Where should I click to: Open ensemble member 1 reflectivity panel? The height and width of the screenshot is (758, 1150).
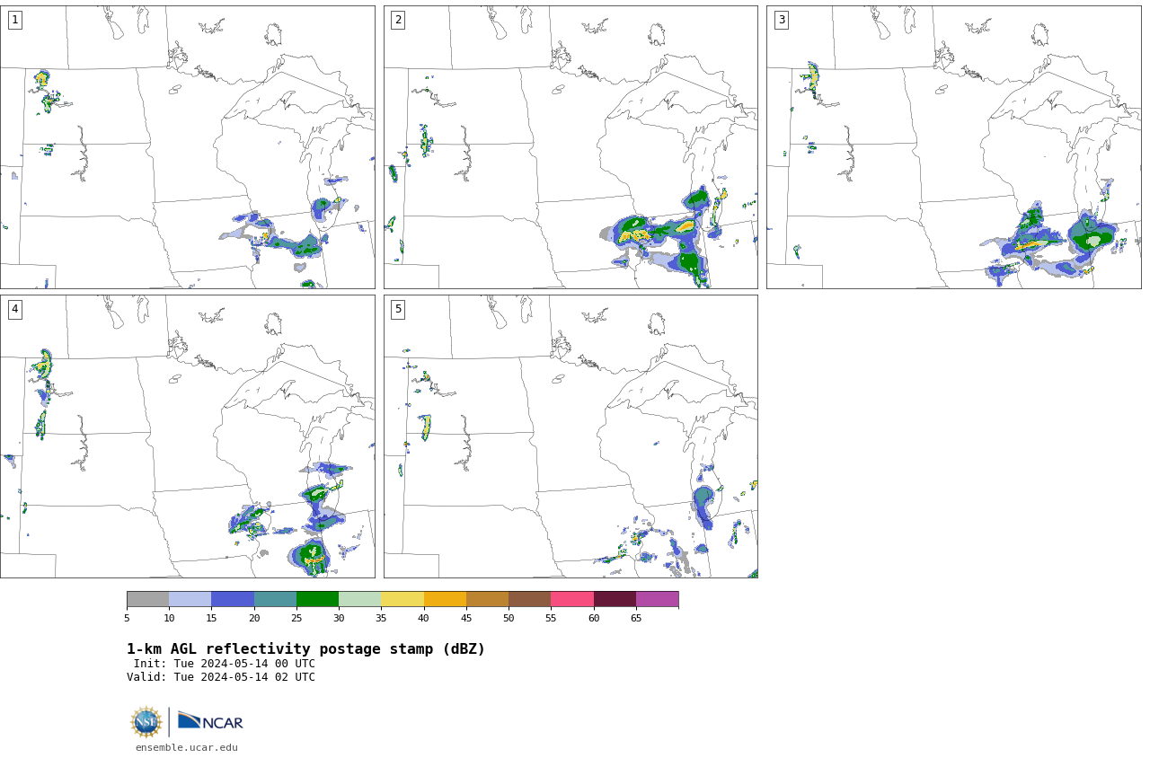[187, 147]
